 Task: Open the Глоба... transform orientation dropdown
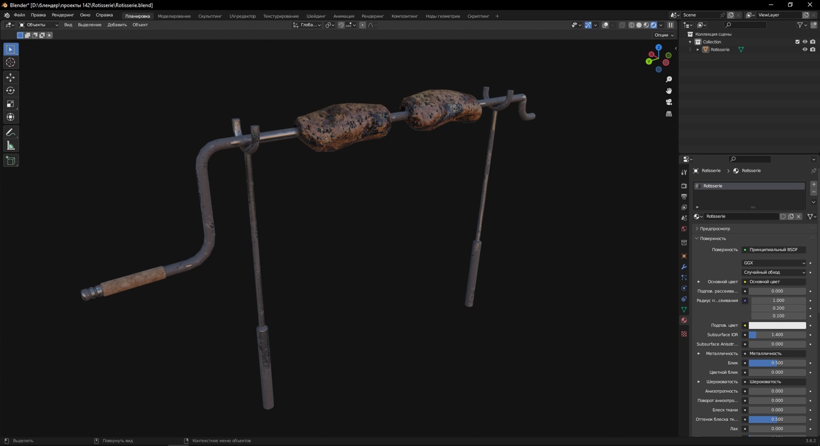pos(307,25)
